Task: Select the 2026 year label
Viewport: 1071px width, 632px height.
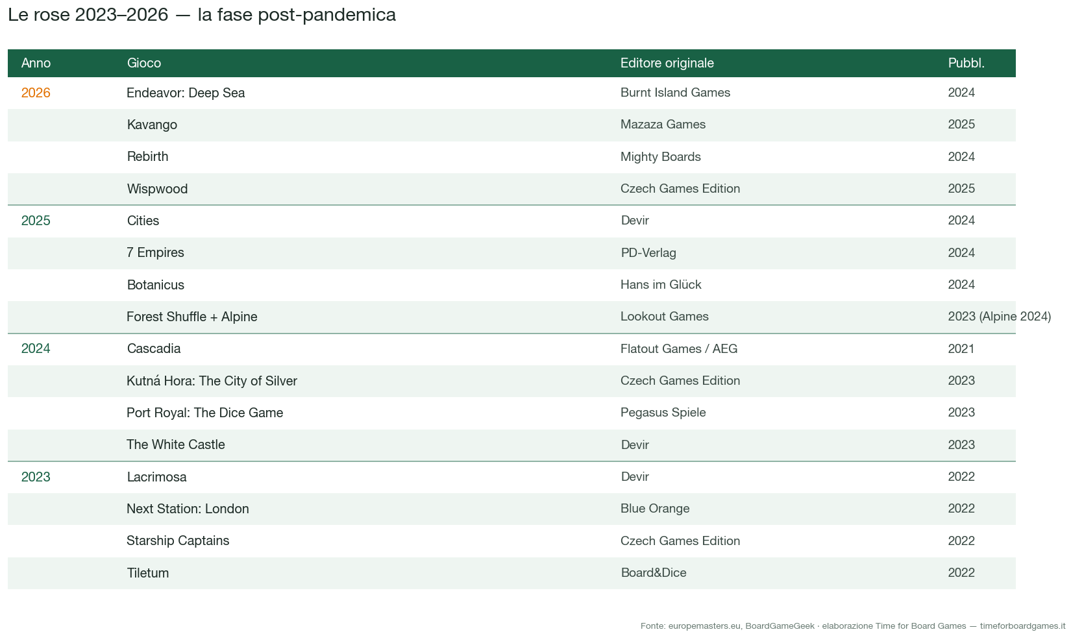Action: tap(36, 93)
